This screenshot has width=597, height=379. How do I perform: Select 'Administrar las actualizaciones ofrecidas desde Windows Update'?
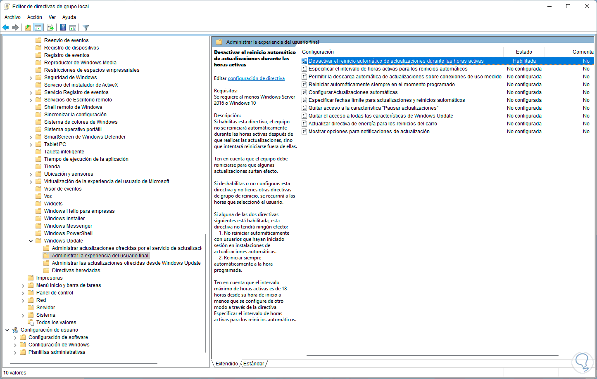click(x=126, y=263)
